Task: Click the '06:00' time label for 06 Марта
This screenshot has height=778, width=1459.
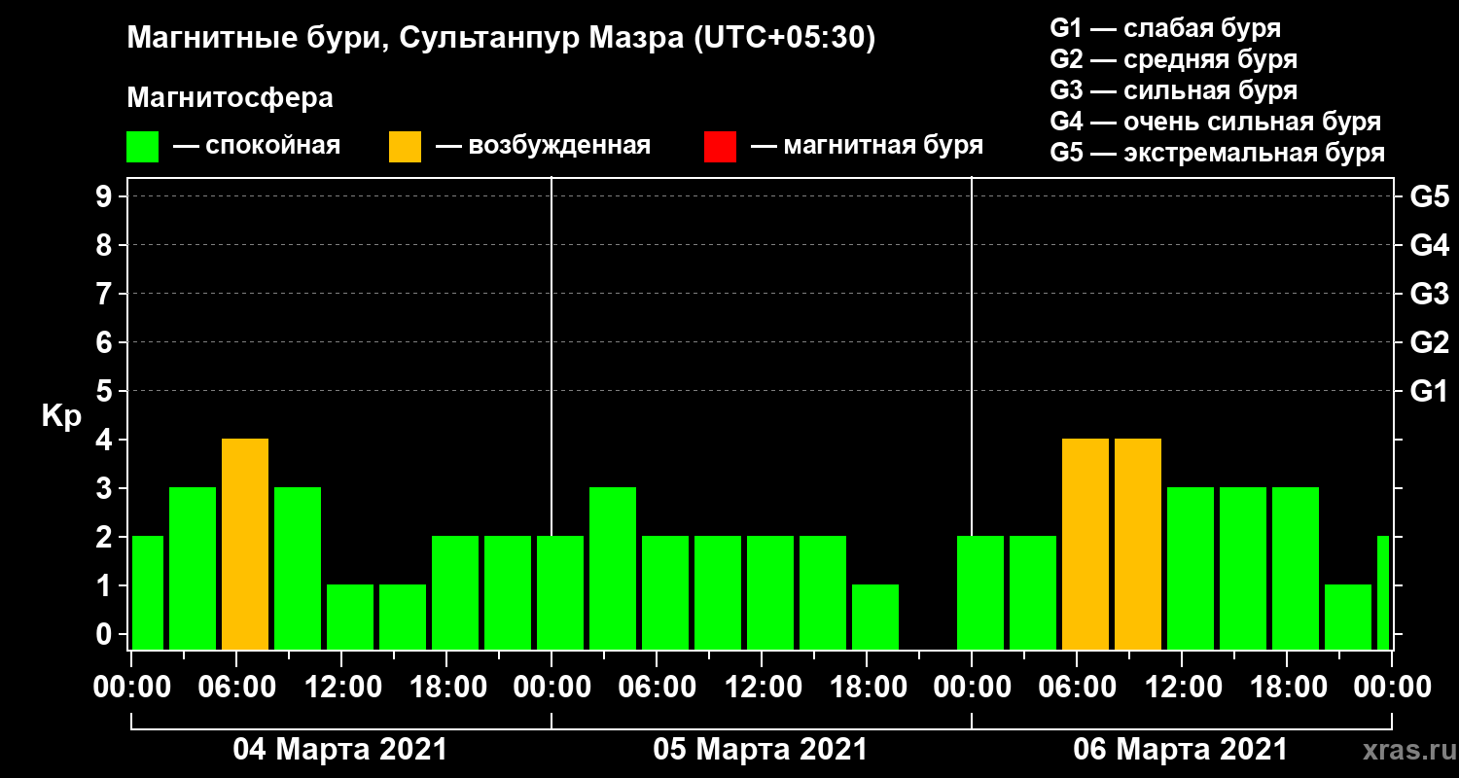Action: pyautogui.click(x=1077, y=688)
